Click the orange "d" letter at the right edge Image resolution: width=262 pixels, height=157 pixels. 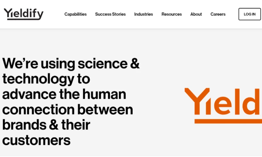pos(253,102)
